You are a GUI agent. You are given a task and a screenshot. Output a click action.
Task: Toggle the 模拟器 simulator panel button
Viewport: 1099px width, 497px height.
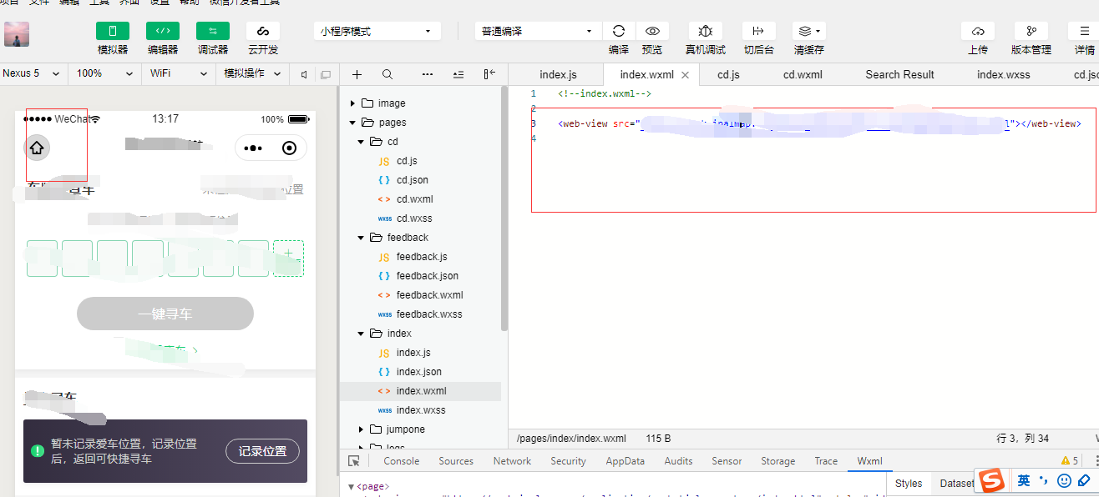[x=113, y=31]
